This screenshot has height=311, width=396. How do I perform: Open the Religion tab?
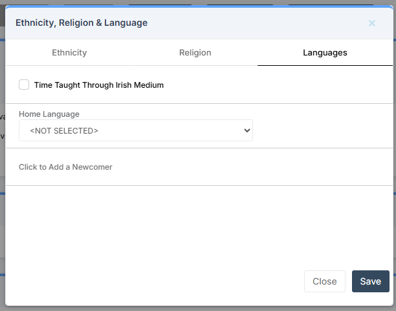click(x=195, y=53)
